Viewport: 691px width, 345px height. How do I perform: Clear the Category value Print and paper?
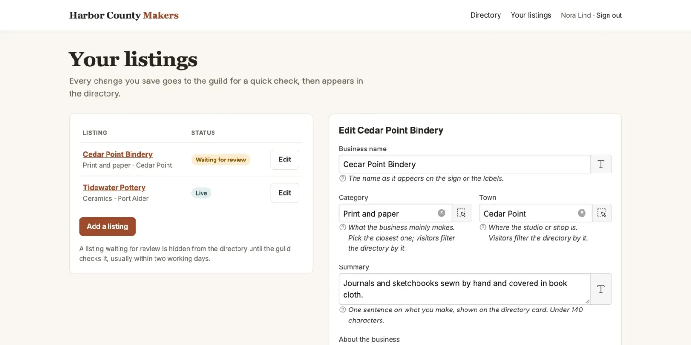441,213
